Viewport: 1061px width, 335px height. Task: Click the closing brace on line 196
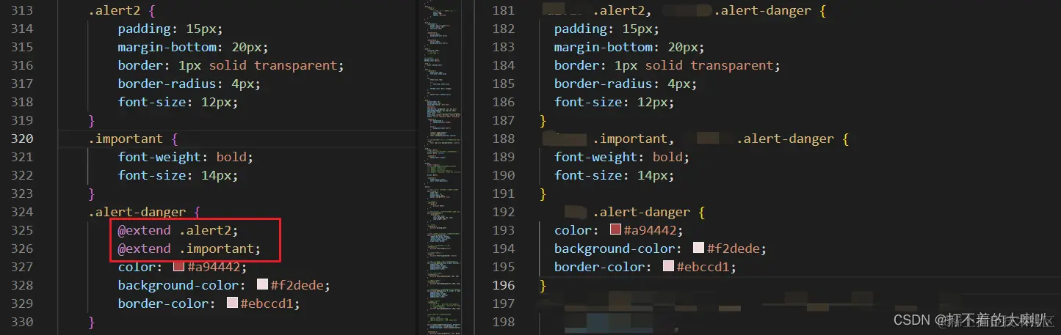543,285
